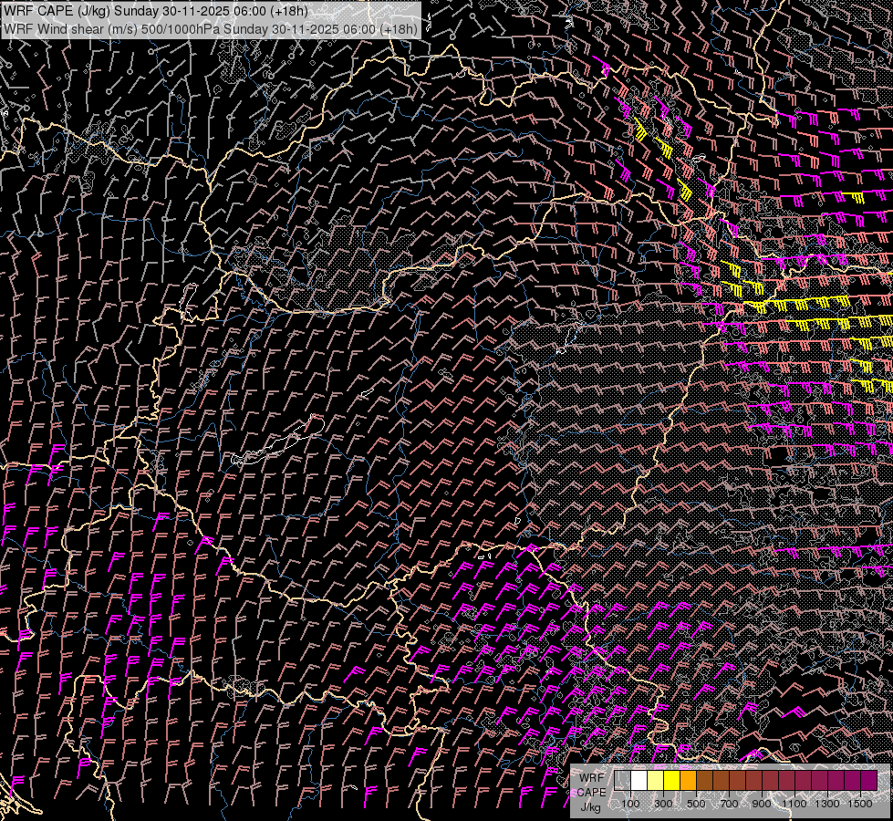Click the first brown swatch after orange

[705, 781]
